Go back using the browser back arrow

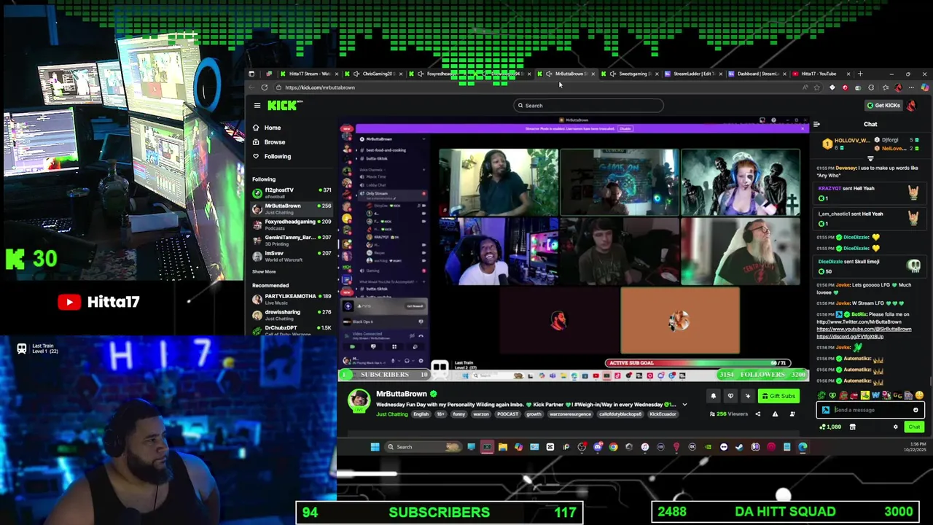click(x=251, y=87)
